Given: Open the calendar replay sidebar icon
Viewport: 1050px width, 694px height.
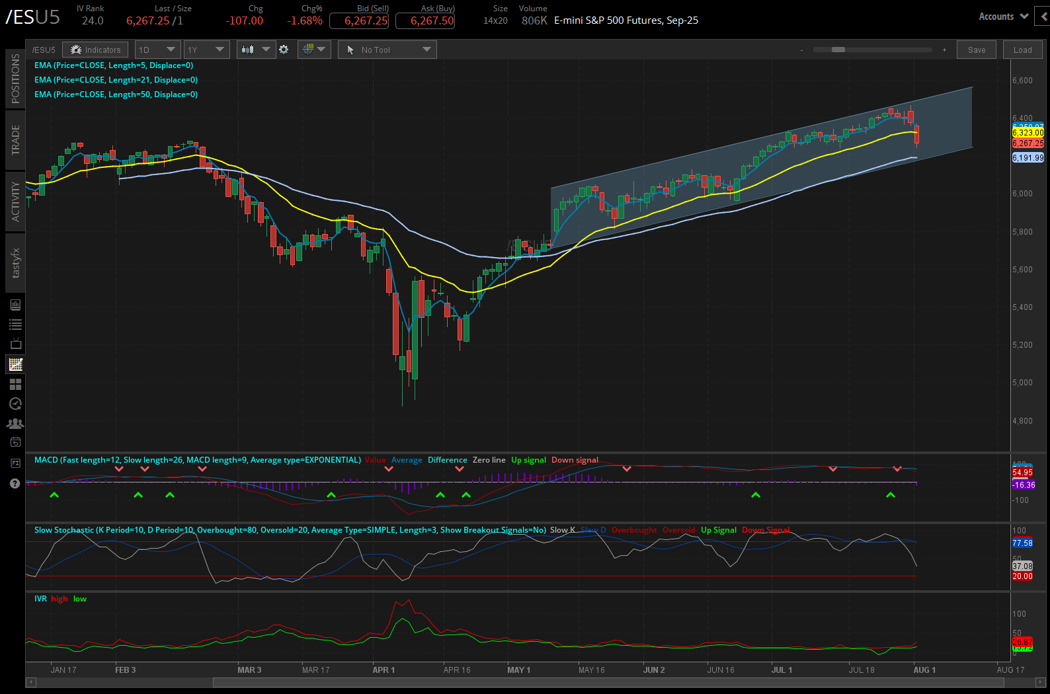Looking at the screenshot, I should pyautogui.click(x=15, y=442).
